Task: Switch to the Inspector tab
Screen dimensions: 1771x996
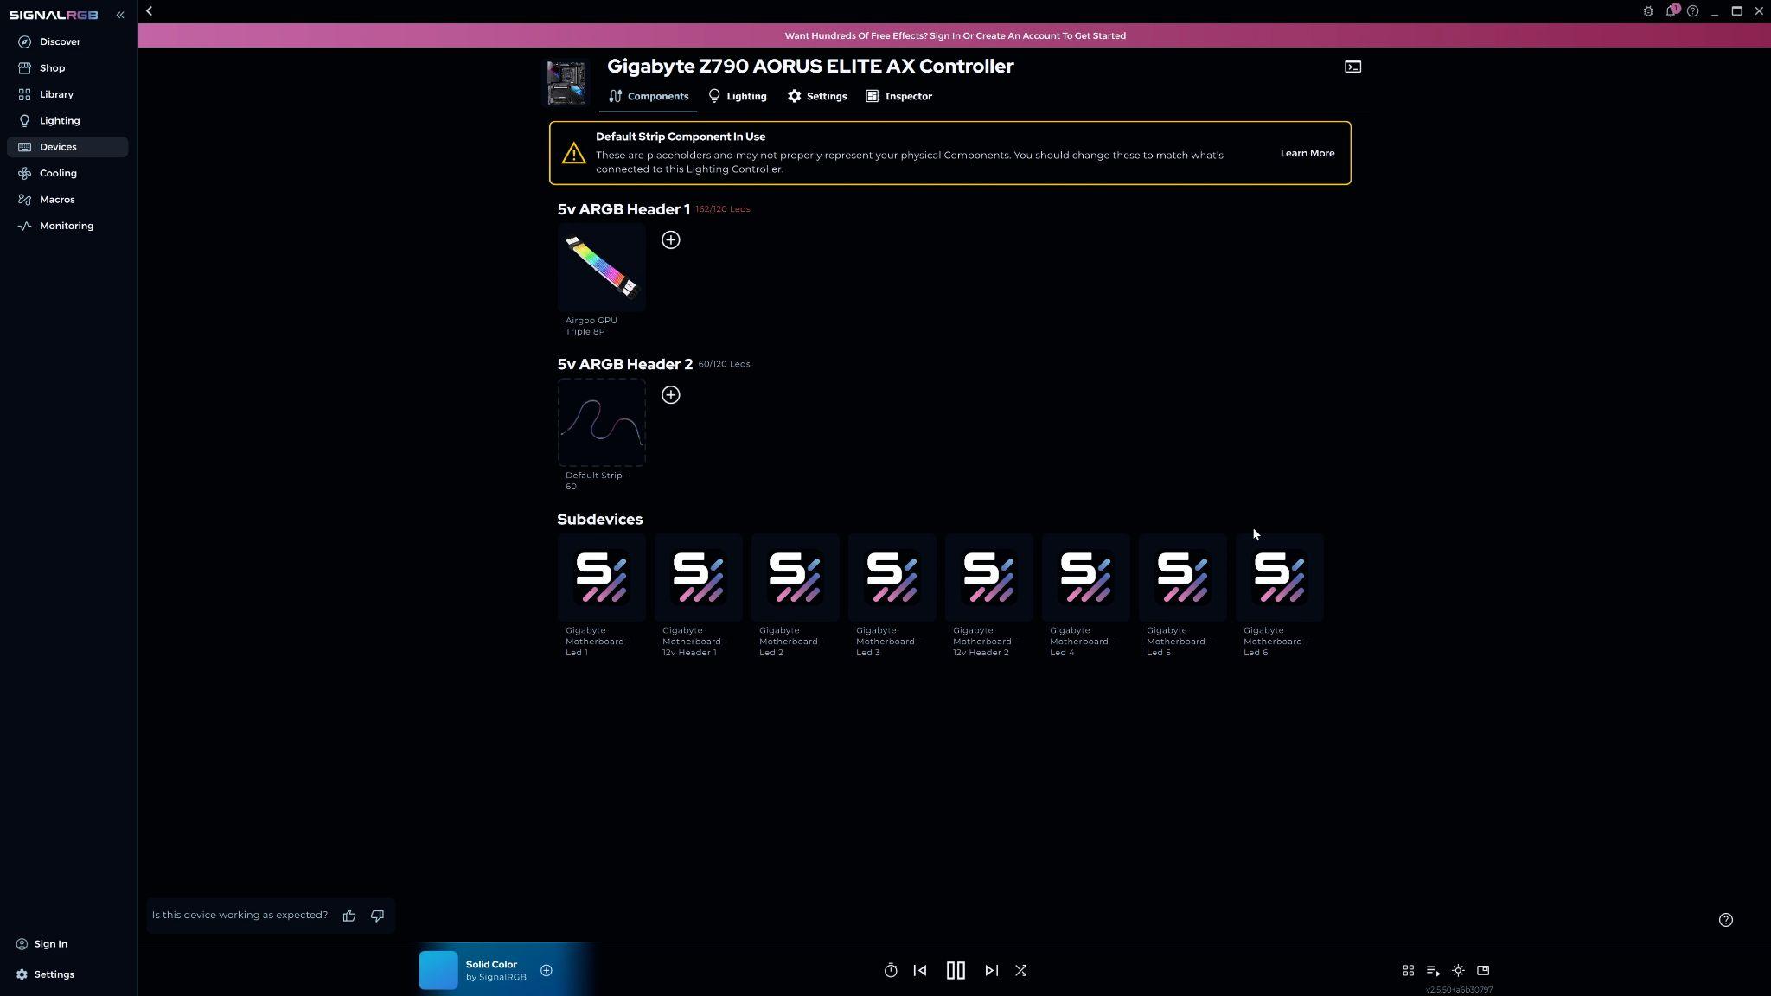Action: click(x=899, y=96)
